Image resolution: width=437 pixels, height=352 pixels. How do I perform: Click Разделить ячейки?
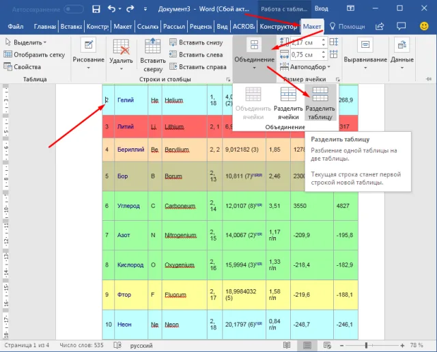coord(288,103)
